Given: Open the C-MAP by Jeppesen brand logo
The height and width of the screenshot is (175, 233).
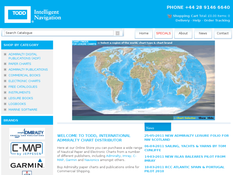Looking at the screenshot, I should tap(27, 149).
